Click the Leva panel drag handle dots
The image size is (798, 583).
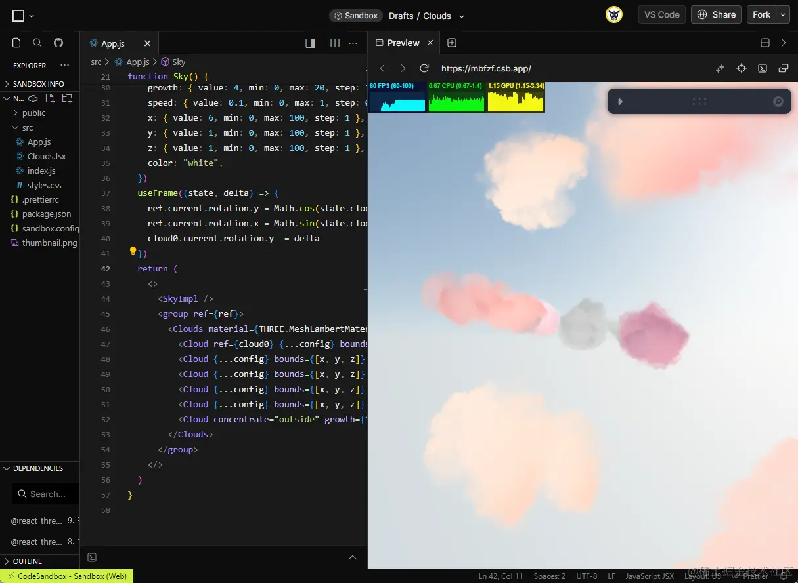click(x=699, y=102)
